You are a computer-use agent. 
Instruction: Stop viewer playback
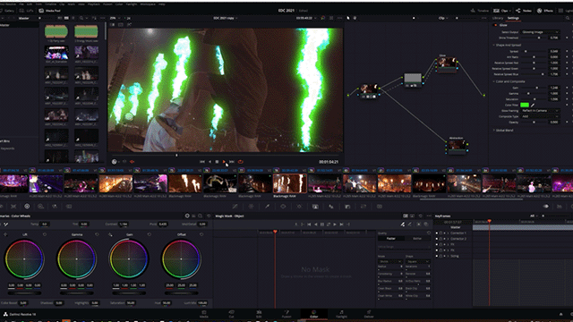point(217,162)
